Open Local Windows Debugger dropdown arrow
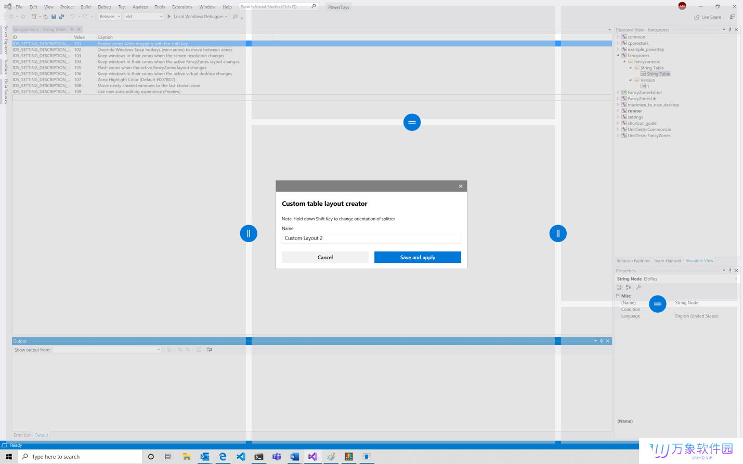Viewport: 743px width, 464px height. click(x=226, y=17)
